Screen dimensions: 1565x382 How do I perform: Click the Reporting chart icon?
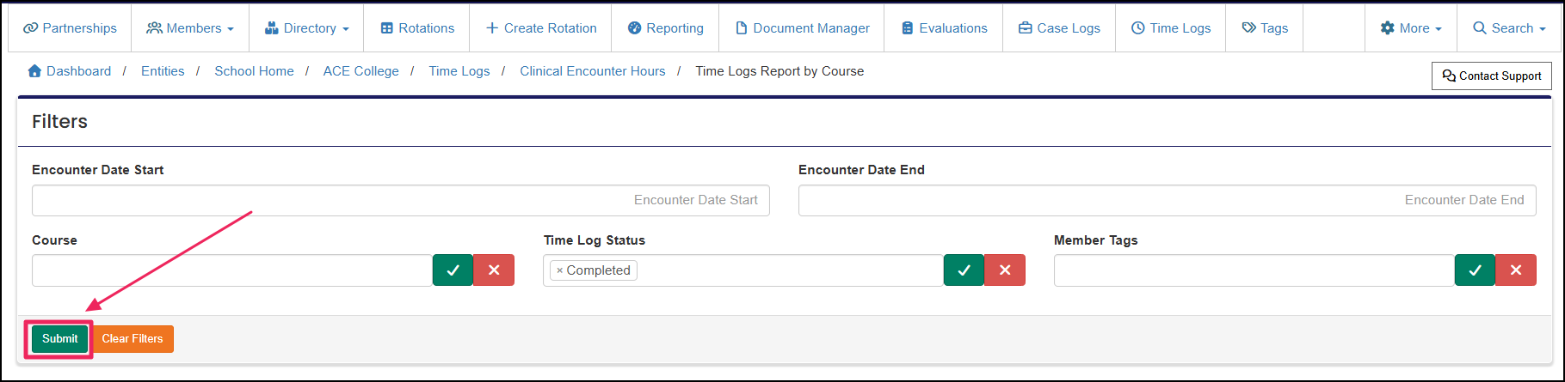pyautogui.click(x=635, y=28)
